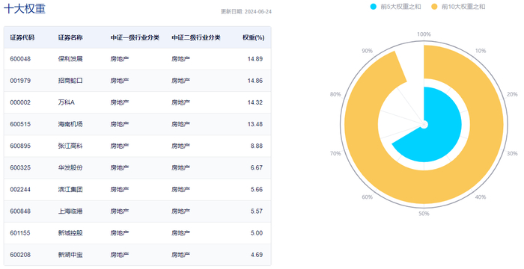Open 招商蛇口 stock name
Image resolution: width=524 pixels, height=269 pixels.
pyautogui.click(x=70, y=81)
